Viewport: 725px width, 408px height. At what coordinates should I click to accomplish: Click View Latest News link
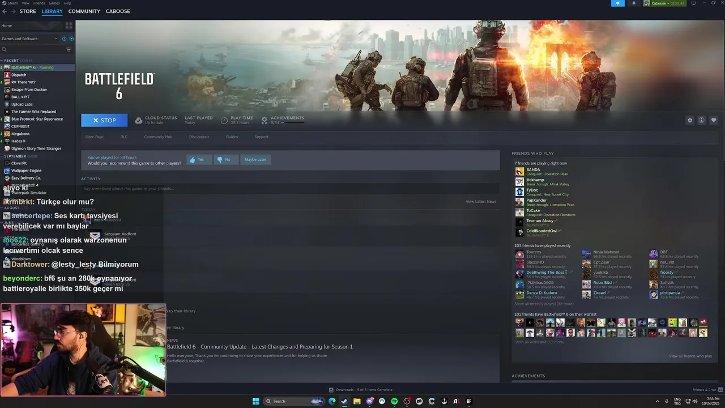(481, 202)
